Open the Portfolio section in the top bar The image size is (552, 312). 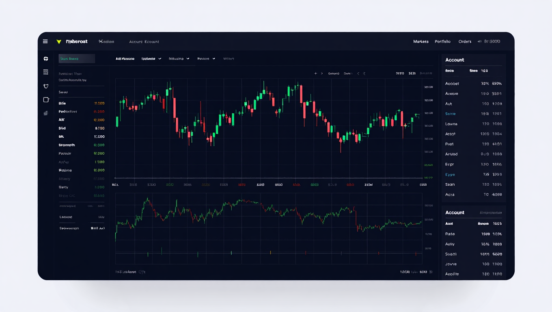point(443,41)
